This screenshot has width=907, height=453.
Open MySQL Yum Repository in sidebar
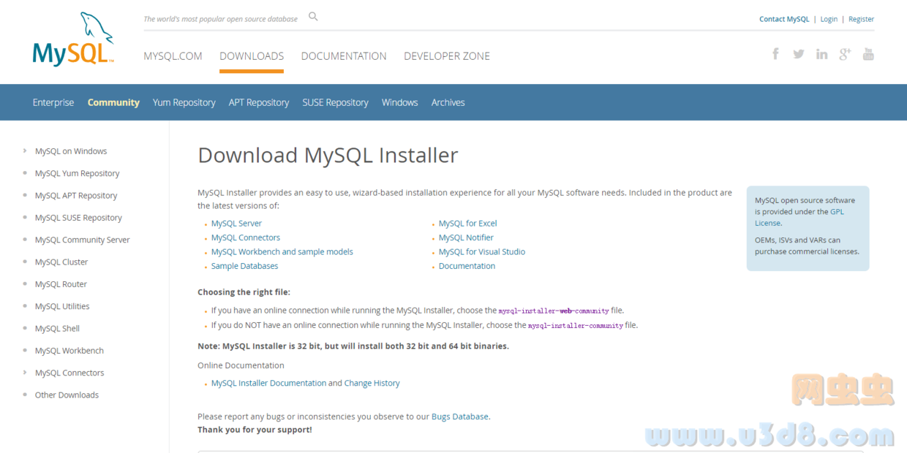[78, 173]
